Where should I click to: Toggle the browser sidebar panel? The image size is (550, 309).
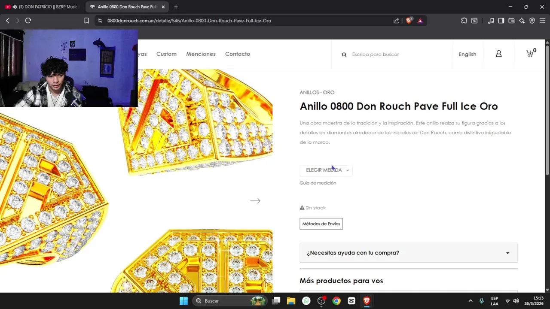click(x=501, y=21)
